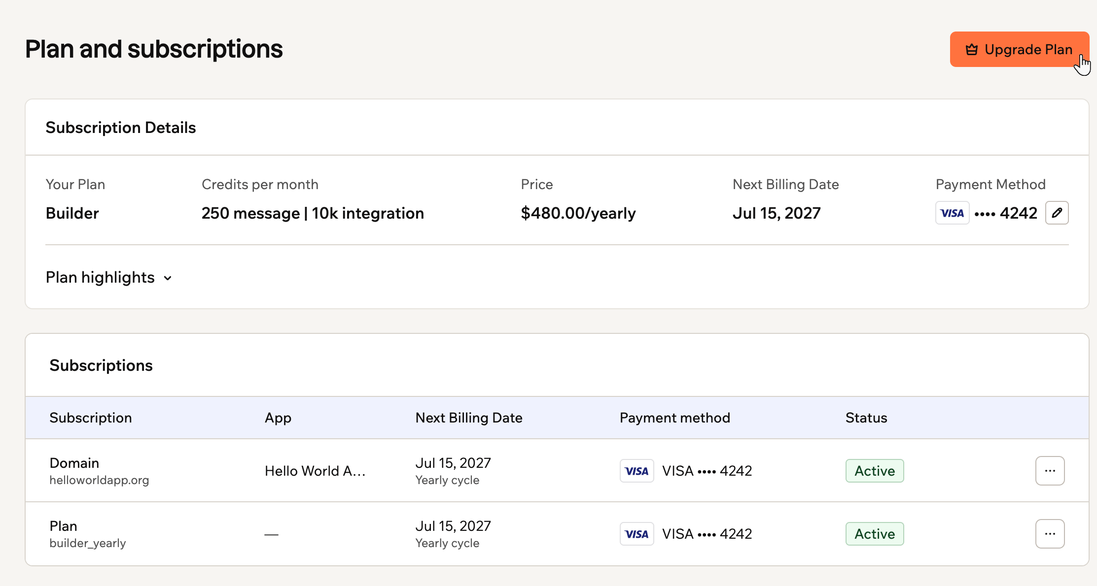The image size is (1097, 586).
Task: Click the Payment method column header
Action: tap(674, 418)
